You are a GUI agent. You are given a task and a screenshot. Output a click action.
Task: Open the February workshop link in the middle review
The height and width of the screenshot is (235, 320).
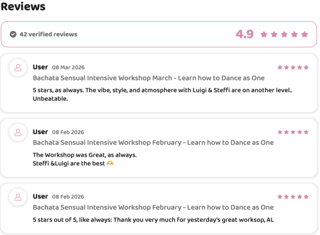(x=153, y=143)
